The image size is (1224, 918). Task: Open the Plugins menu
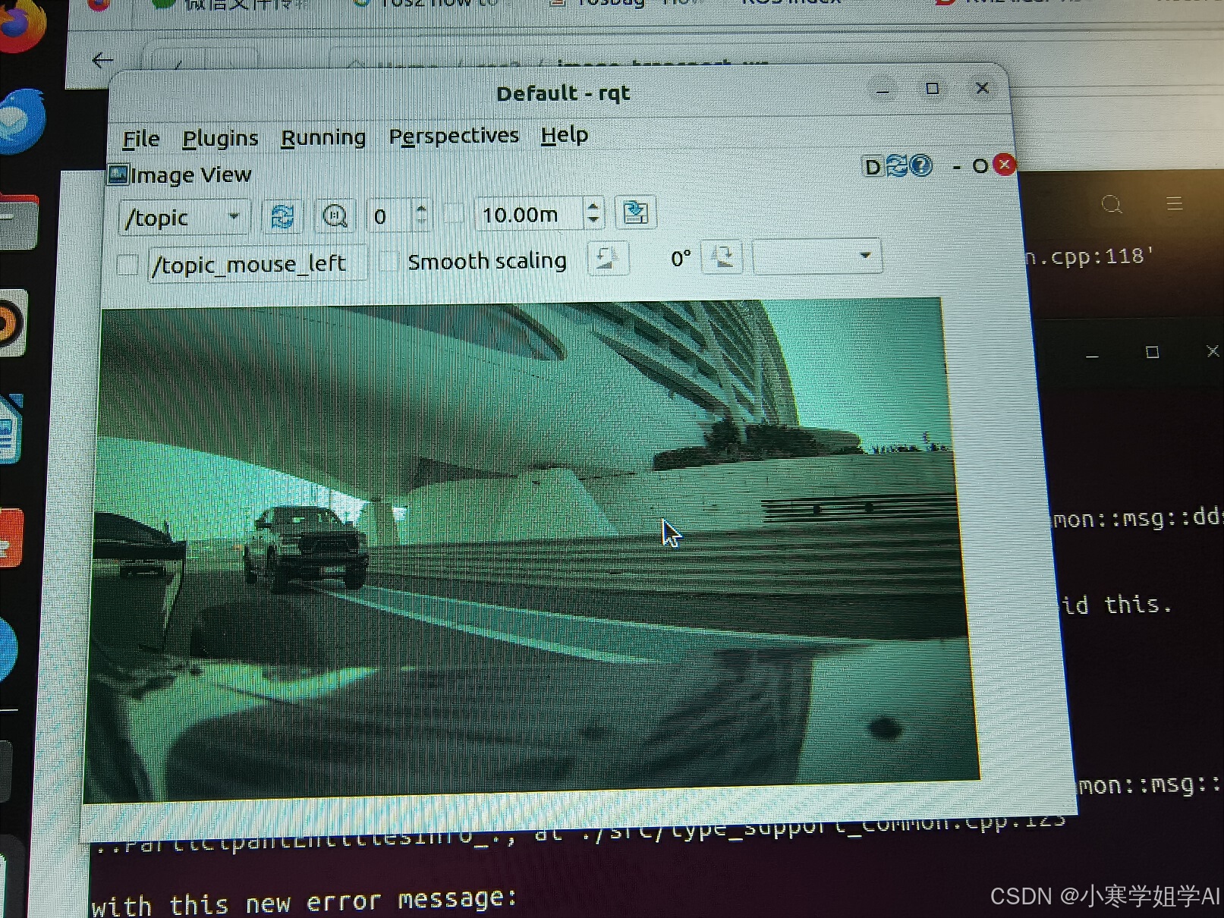[220, 138]
